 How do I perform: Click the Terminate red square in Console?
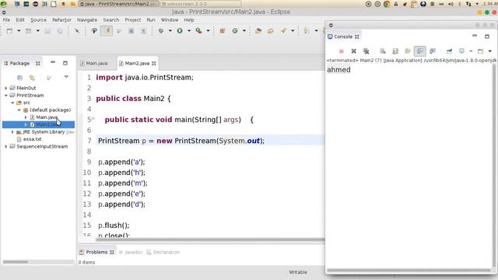[342, 51]
